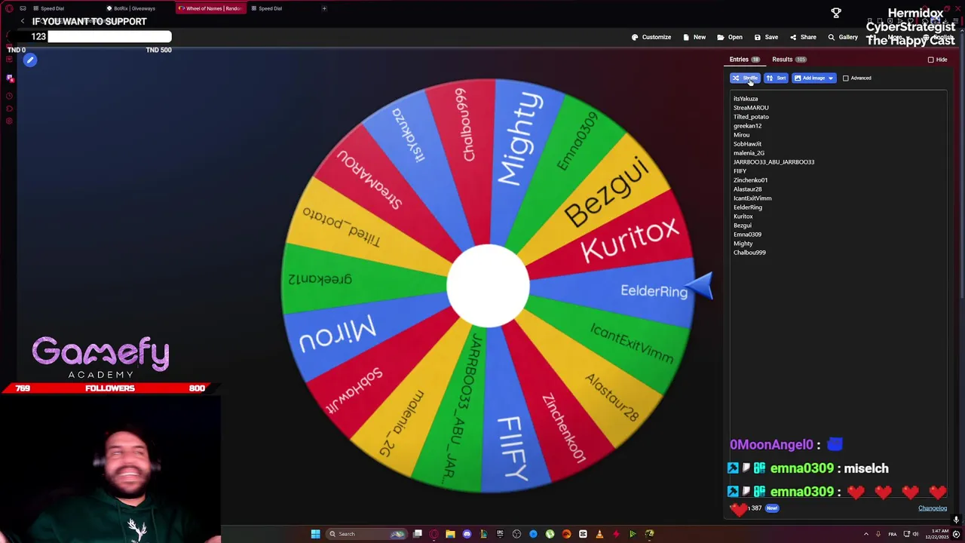The height and width of the screenshot is (543, 965).
Task: Open Opera GX from the taskbar
Action: pyautogui.click(x=433, y=534)
